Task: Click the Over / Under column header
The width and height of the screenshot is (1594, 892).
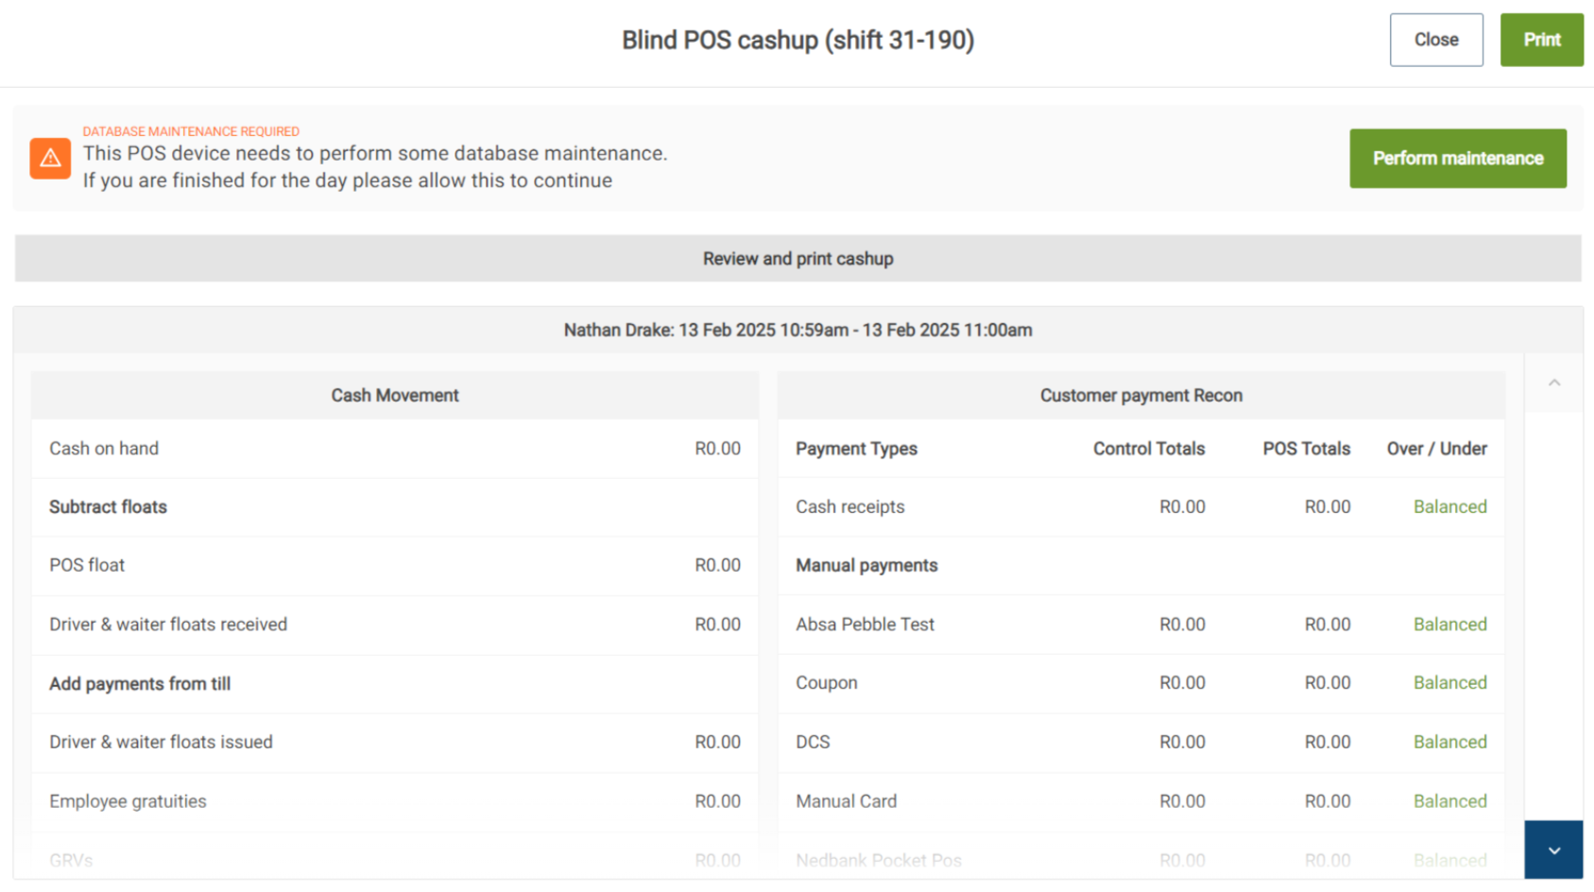Action: [x=1436, y=449]
